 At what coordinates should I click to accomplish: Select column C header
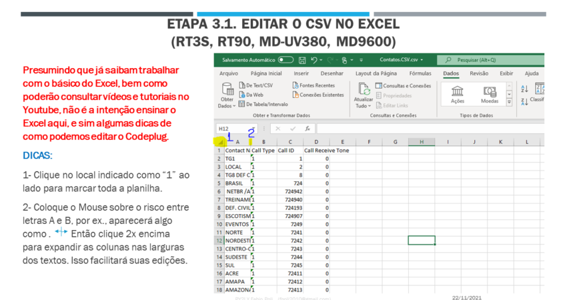290,142
